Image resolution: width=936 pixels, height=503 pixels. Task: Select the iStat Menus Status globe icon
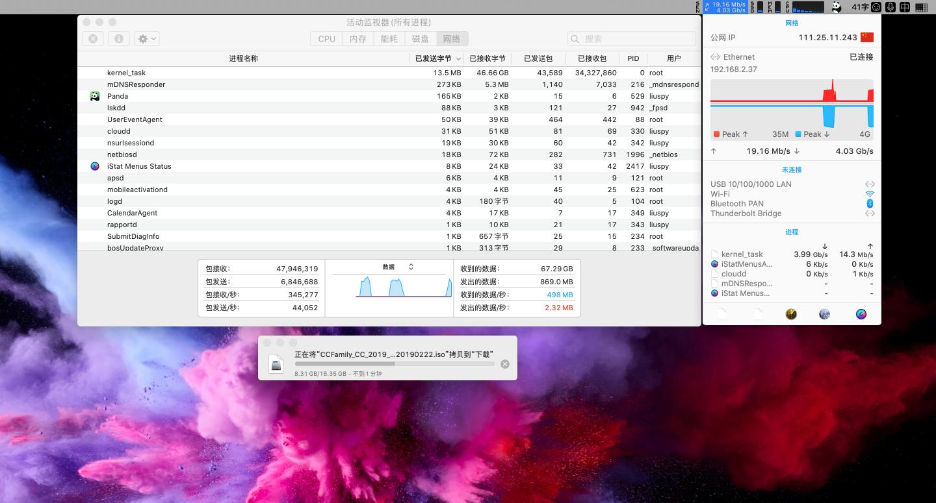coord(95,166)
